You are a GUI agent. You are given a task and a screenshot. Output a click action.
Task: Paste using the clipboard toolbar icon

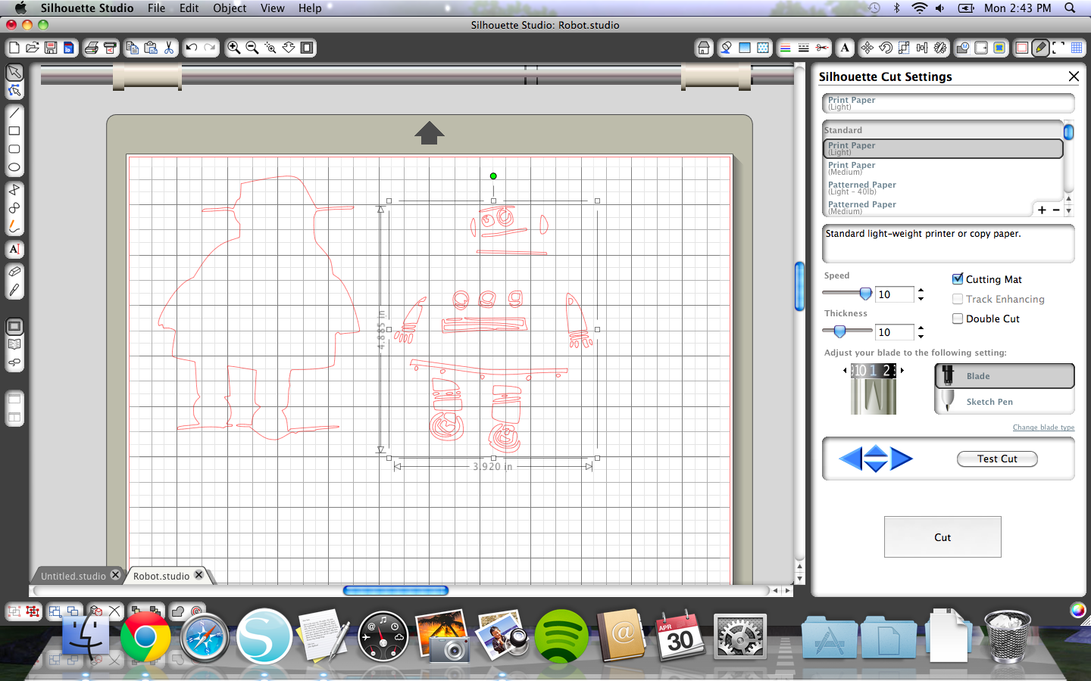[151, 48]
